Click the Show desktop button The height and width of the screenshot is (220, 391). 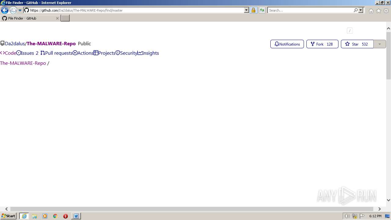[x=388, y=216]
